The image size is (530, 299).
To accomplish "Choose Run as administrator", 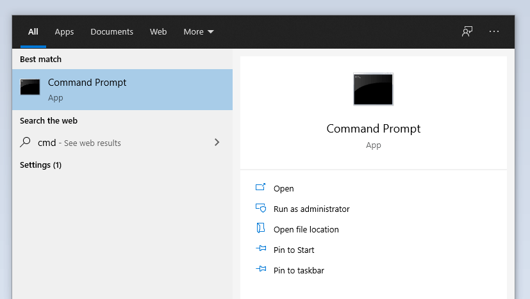I will [x=311, y=209].
